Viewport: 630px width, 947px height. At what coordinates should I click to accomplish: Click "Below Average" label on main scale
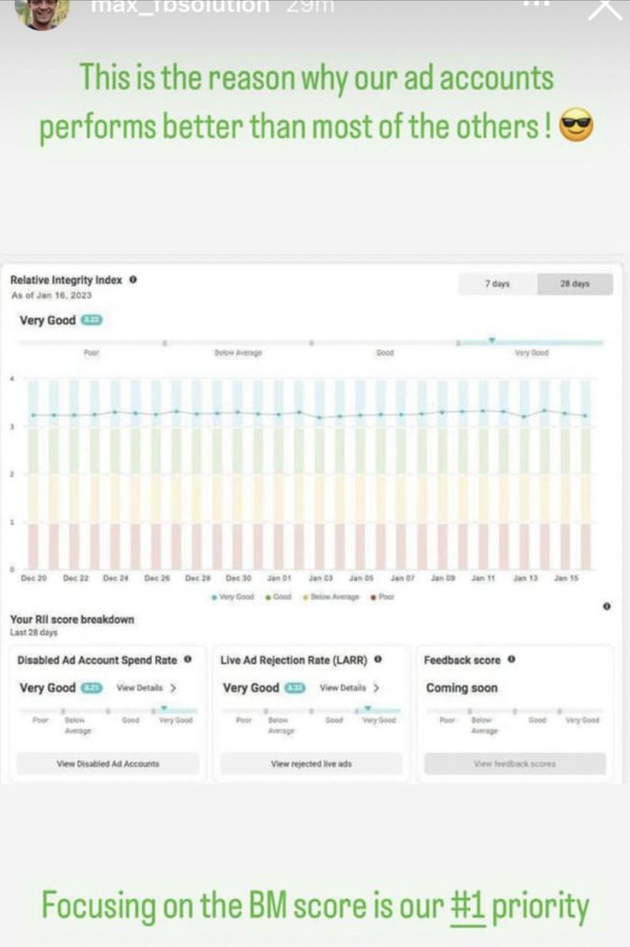click(x=238, y=353)
